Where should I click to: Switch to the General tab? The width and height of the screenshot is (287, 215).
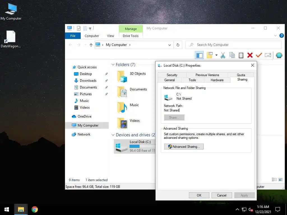pyautogui.click(x=170, y=80)
